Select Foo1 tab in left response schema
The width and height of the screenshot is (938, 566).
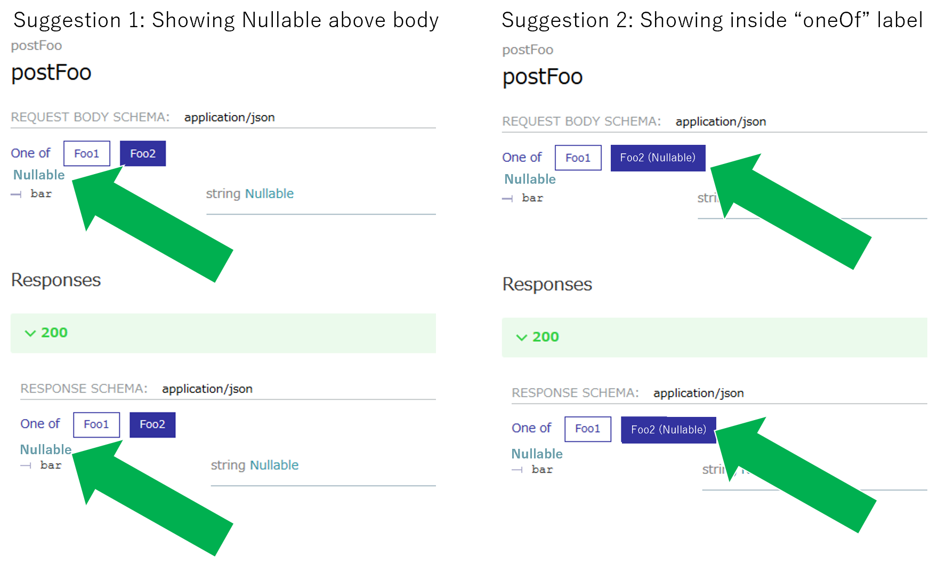tap(96, 424)
